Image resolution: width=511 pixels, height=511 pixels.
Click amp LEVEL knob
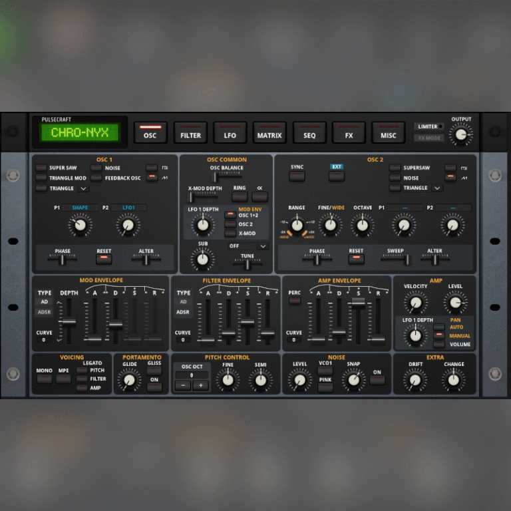[x=455, y=303]
